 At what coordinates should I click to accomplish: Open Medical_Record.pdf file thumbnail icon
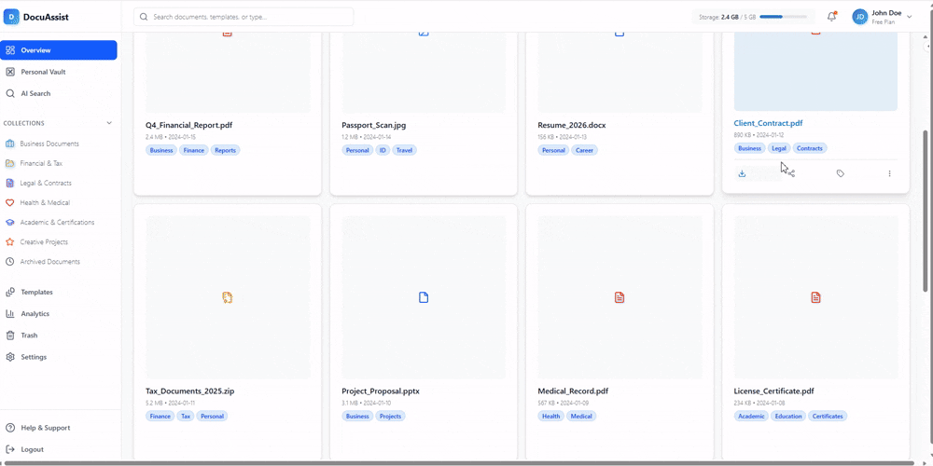pos(620,297)
